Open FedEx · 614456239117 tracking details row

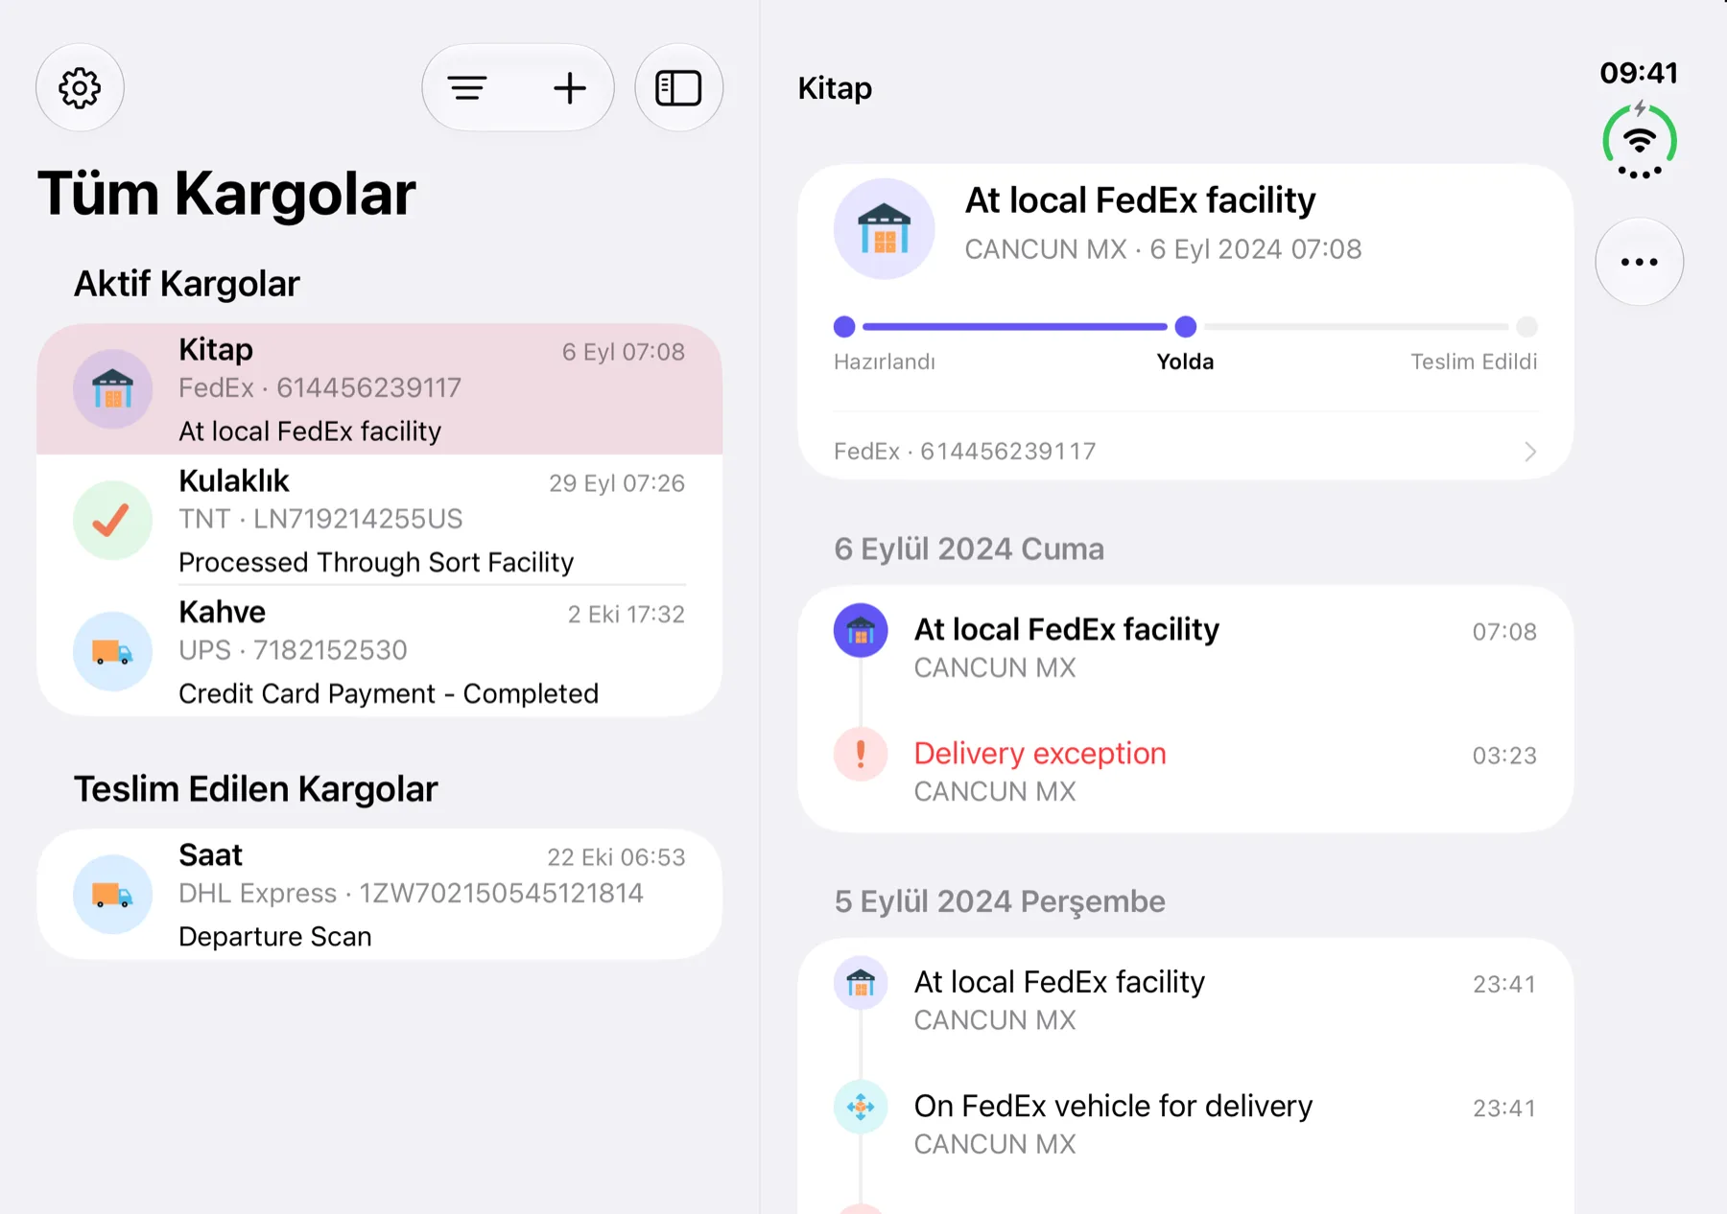(x=1186, y=452)
